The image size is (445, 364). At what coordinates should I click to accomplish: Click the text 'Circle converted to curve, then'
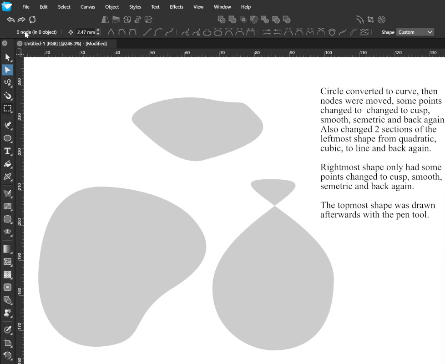pos(379,91)
